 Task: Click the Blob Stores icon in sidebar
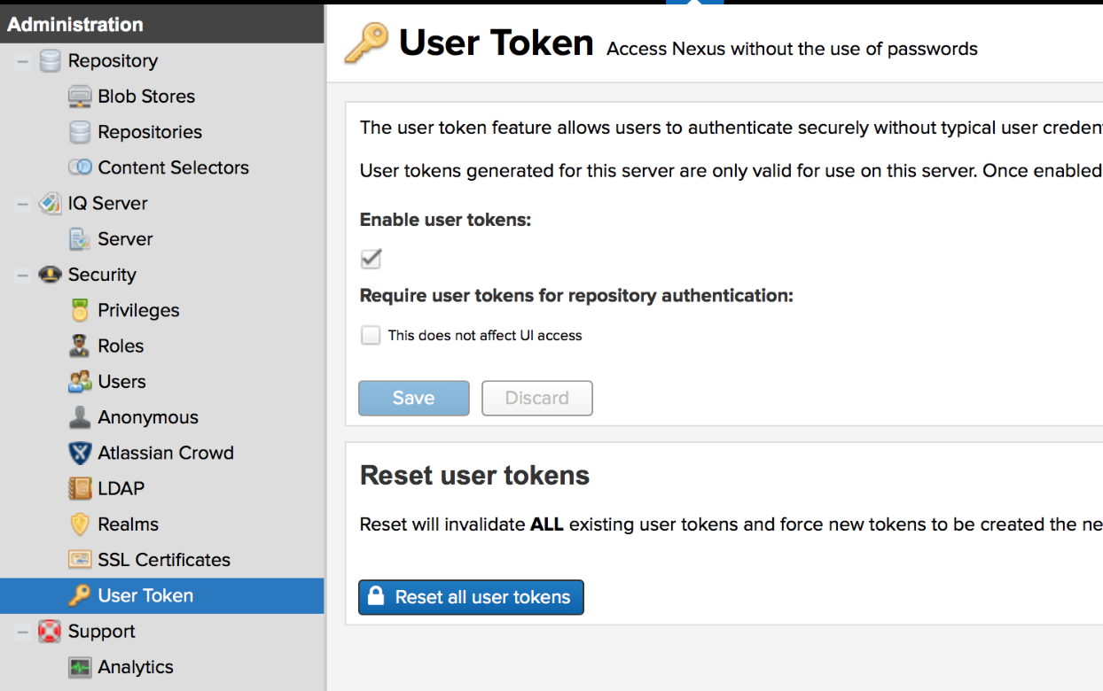click(80, 97)
